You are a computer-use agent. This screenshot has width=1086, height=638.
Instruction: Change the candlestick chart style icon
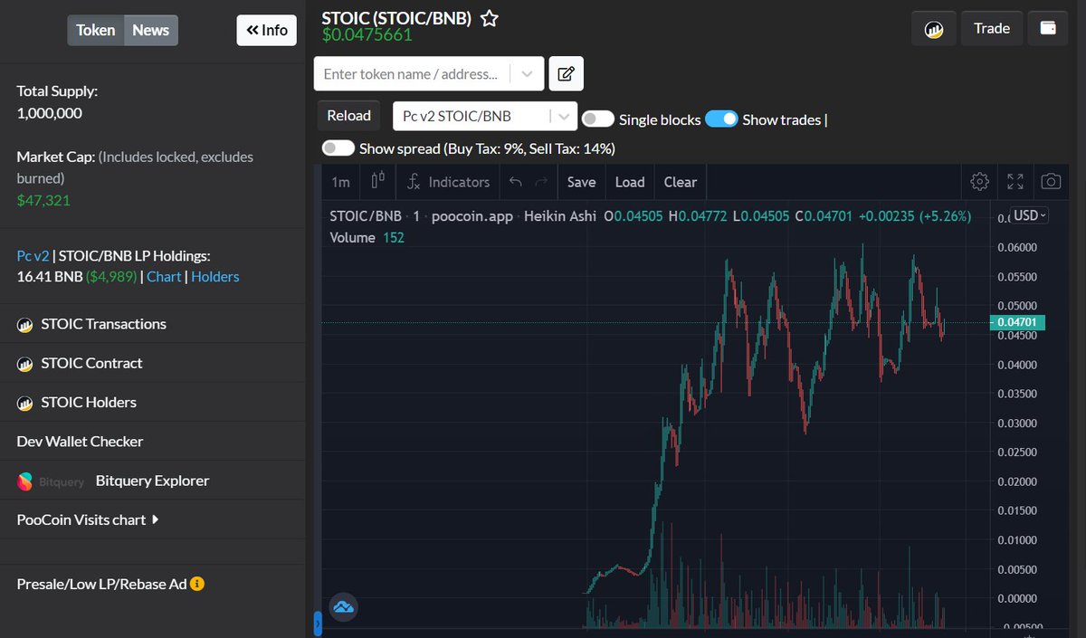click(x=378, y=181)
